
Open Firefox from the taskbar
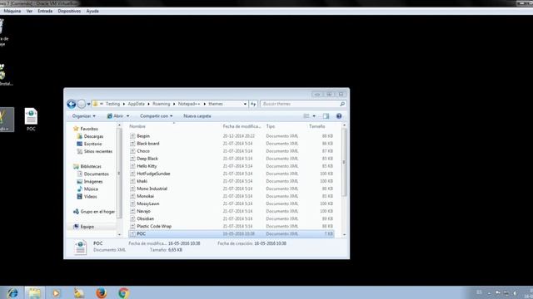coord(101,292)
